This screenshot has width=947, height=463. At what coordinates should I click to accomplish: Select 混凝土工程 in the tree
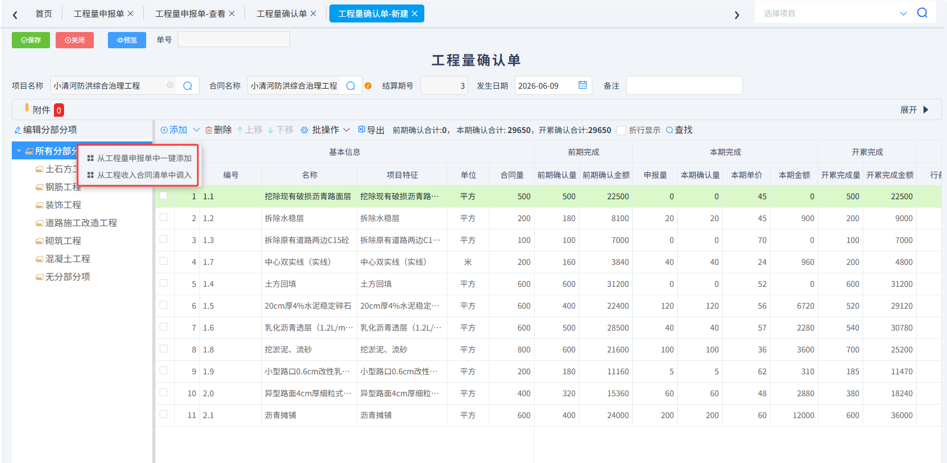[x=67, y=259]
